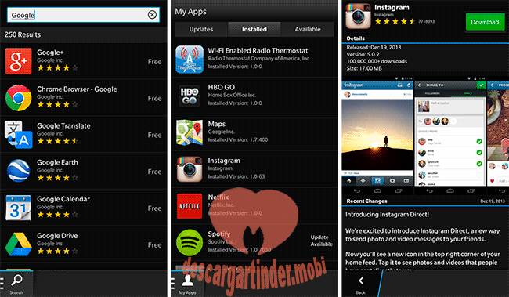The width and height of the screenshot is (509, 297).
Task: Switch to the Available tab
Action: [308, 29]
